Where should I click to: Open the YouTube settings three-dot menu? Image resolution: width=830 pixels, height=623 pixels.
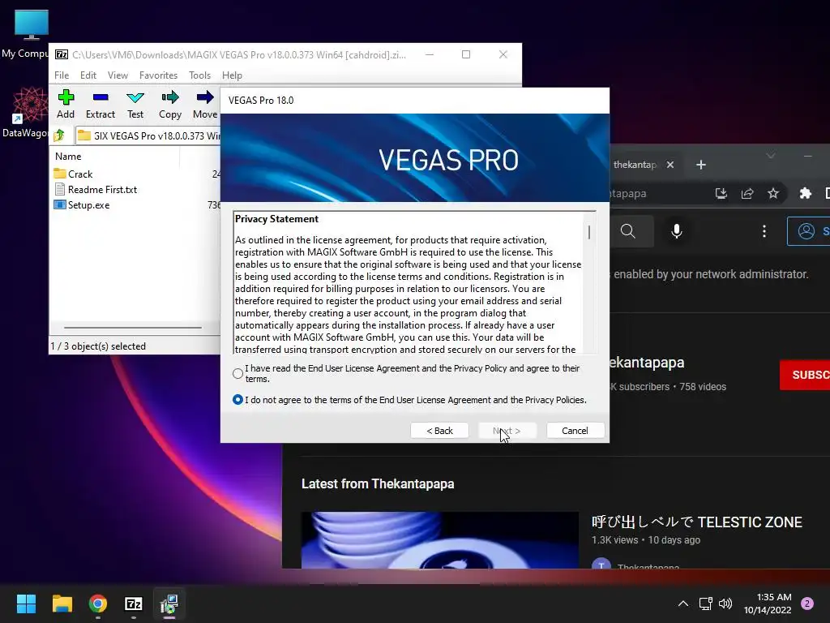(x=764, y=231)
